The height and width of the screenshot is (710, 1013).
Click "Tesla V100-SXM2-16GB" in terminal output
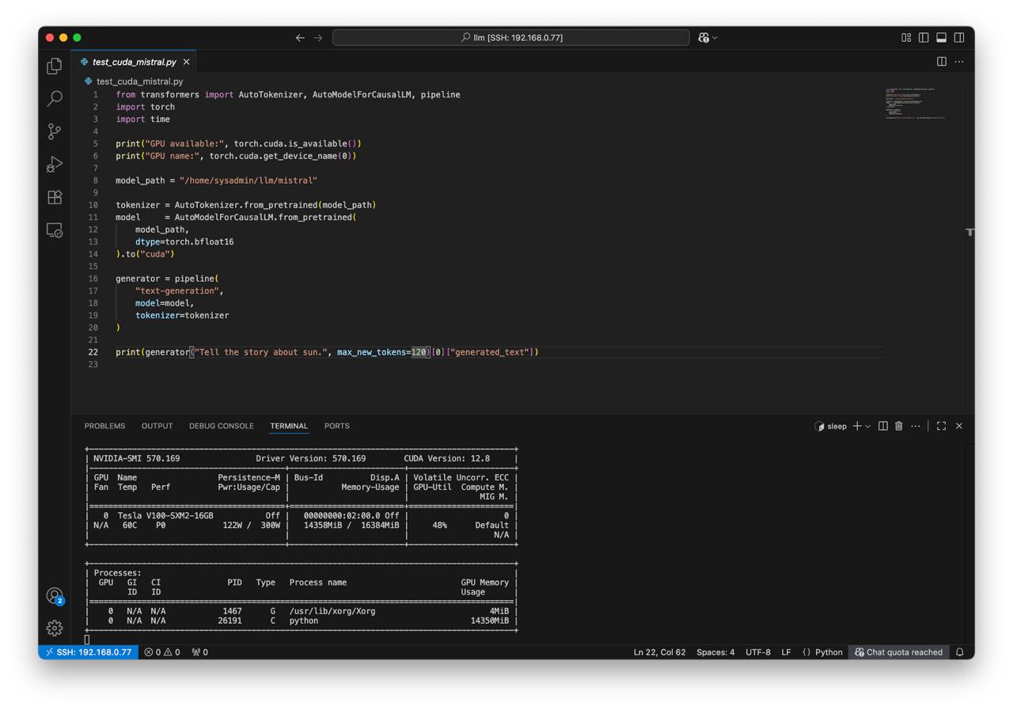165,515
